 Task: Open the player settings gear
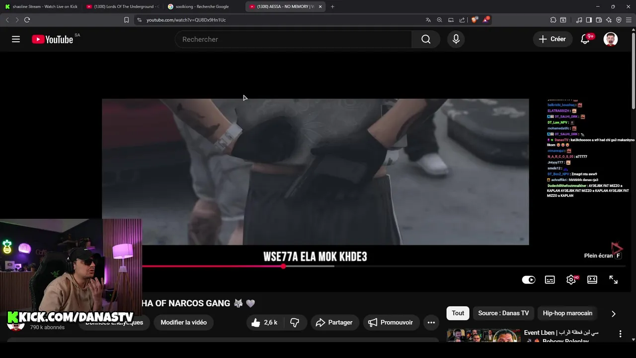pos(571,279)
